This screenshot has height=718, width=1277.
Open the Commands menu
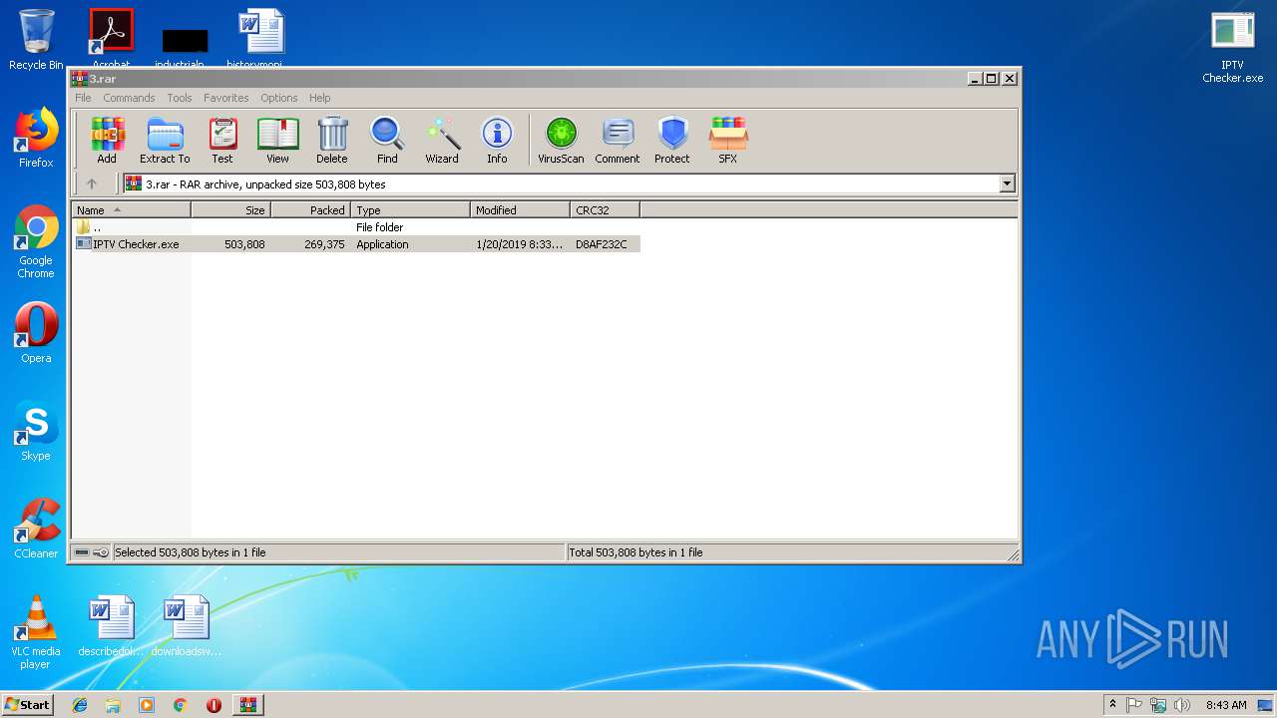coord(129,98)
